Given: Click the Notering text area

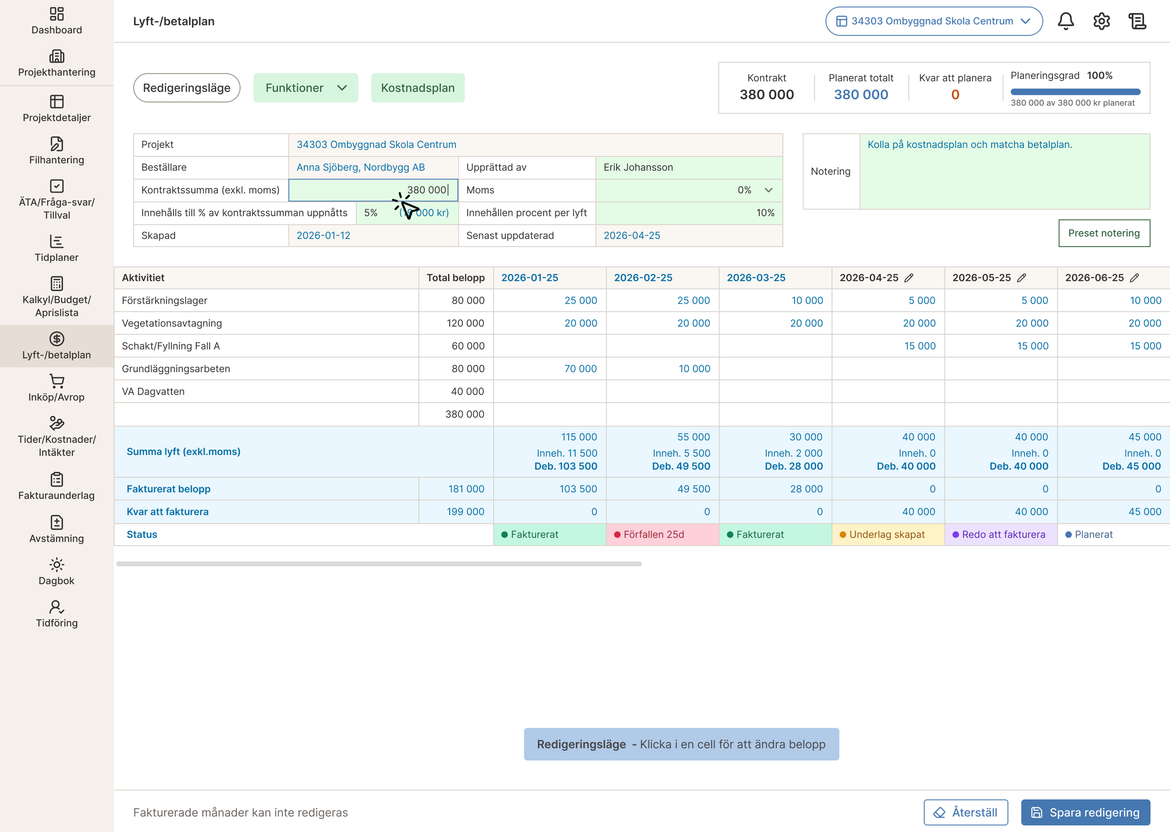Looking at the screenshot, I should click(1004, 171).
